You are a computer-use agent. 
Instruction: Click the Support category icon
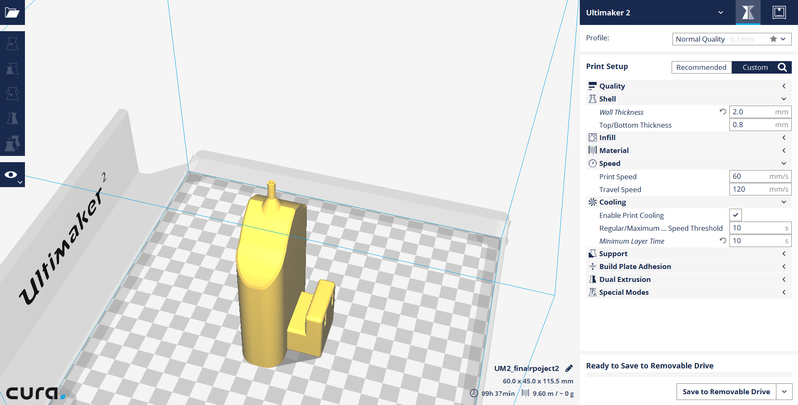point(593,254)
